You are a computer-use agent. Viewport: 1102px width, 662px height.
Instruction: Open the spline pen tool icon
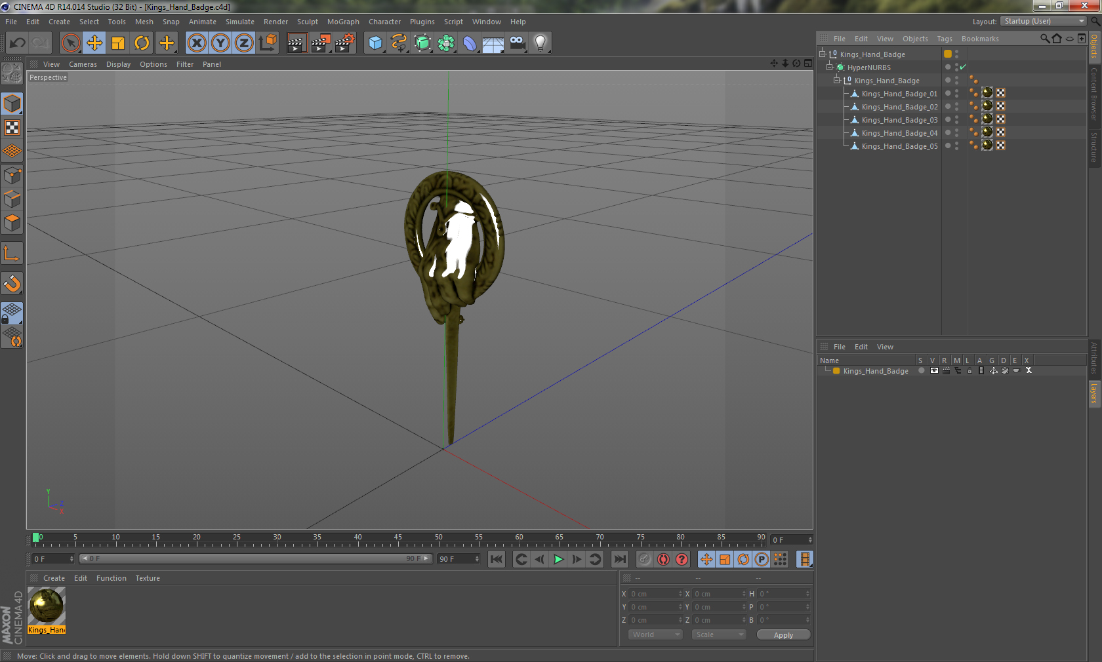point(399,43)
